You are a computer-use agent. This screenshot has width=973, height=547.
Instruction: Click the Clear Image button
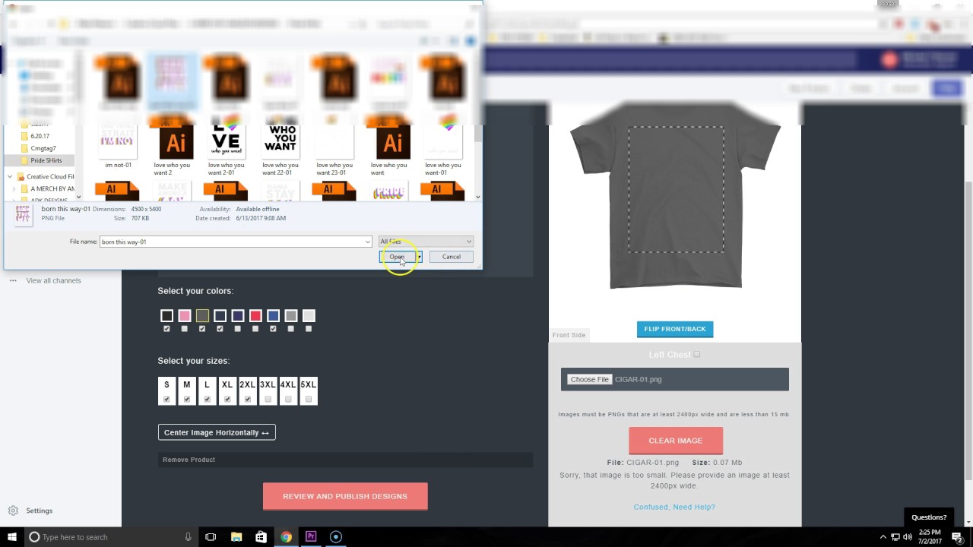click(x=676, y=441)
